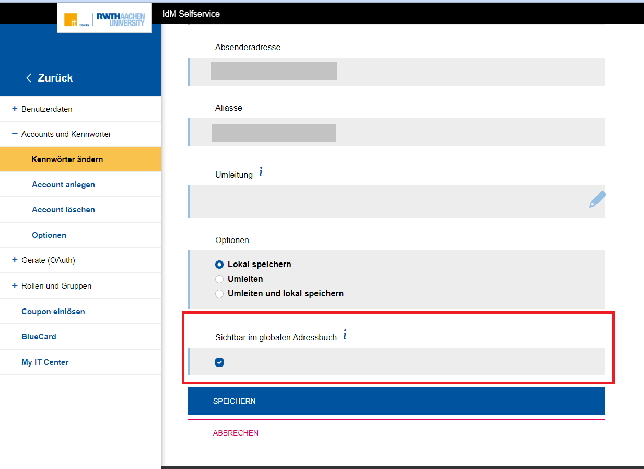
Task: Expand the Rollen und Gruppen section
Action: tap(15, 286)
